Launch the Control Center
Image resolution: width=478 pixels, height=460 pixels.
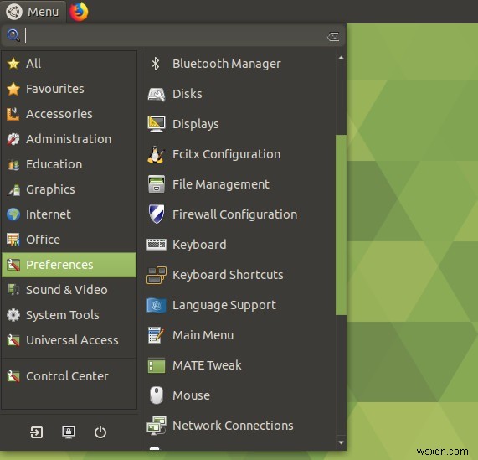click(69, 376)
